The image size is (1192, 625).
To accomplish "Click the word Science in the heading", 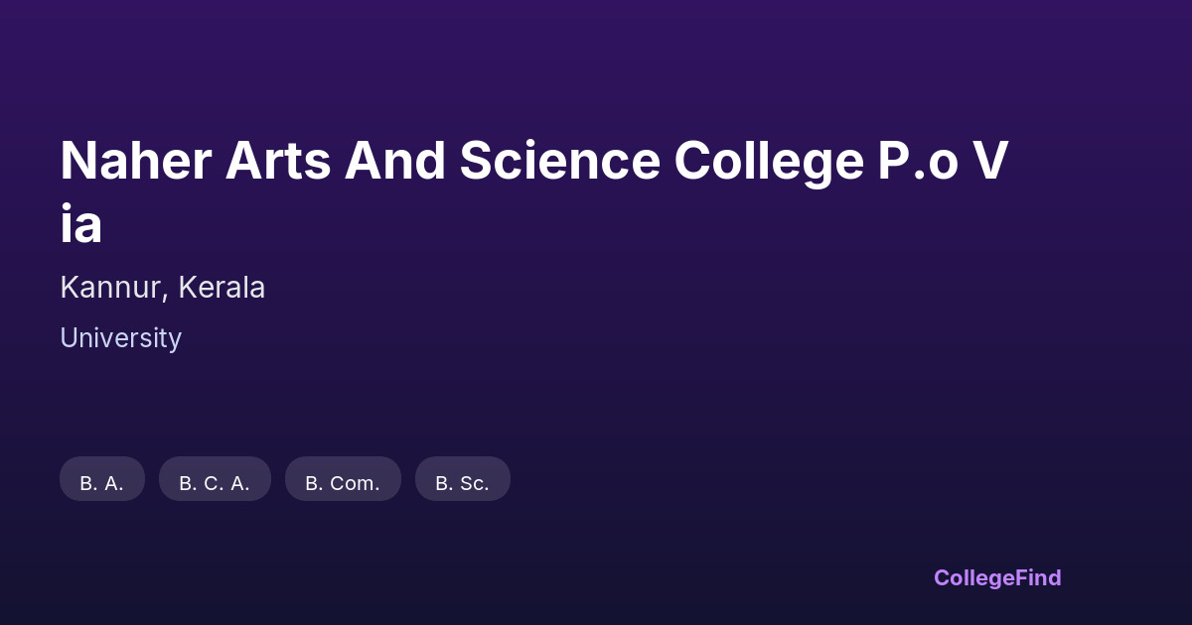I will [559, 162].
